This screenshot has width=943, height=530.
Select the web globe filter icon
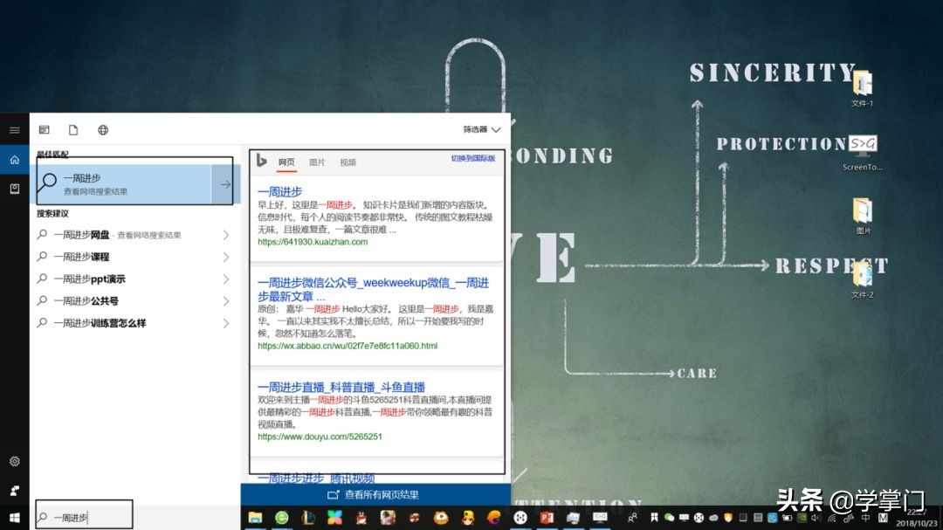point(102,129)
